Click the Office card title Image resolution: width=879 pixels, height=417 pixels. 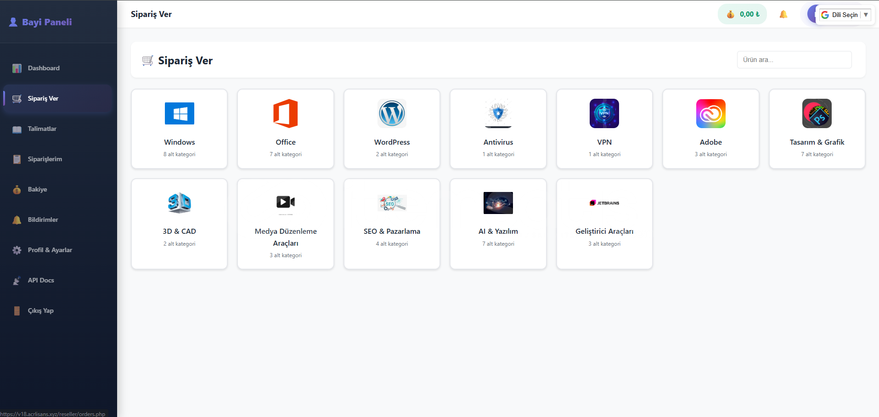coord(286,142)
